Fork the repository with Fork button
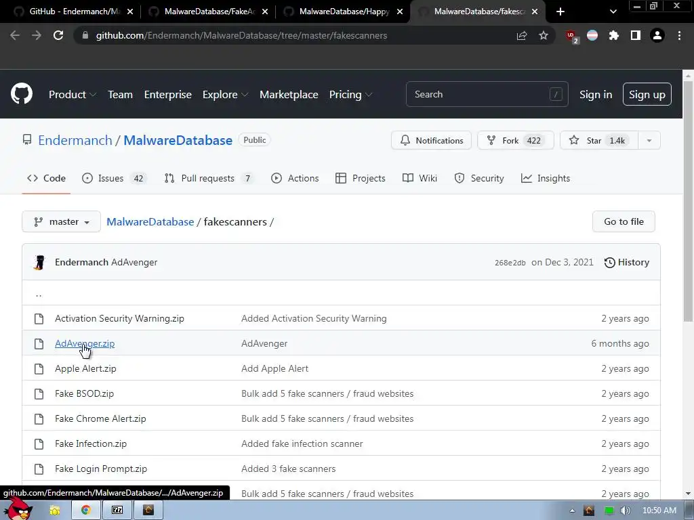Image resolution: width=694 pixels, height=520 pixels. point(515,141)
